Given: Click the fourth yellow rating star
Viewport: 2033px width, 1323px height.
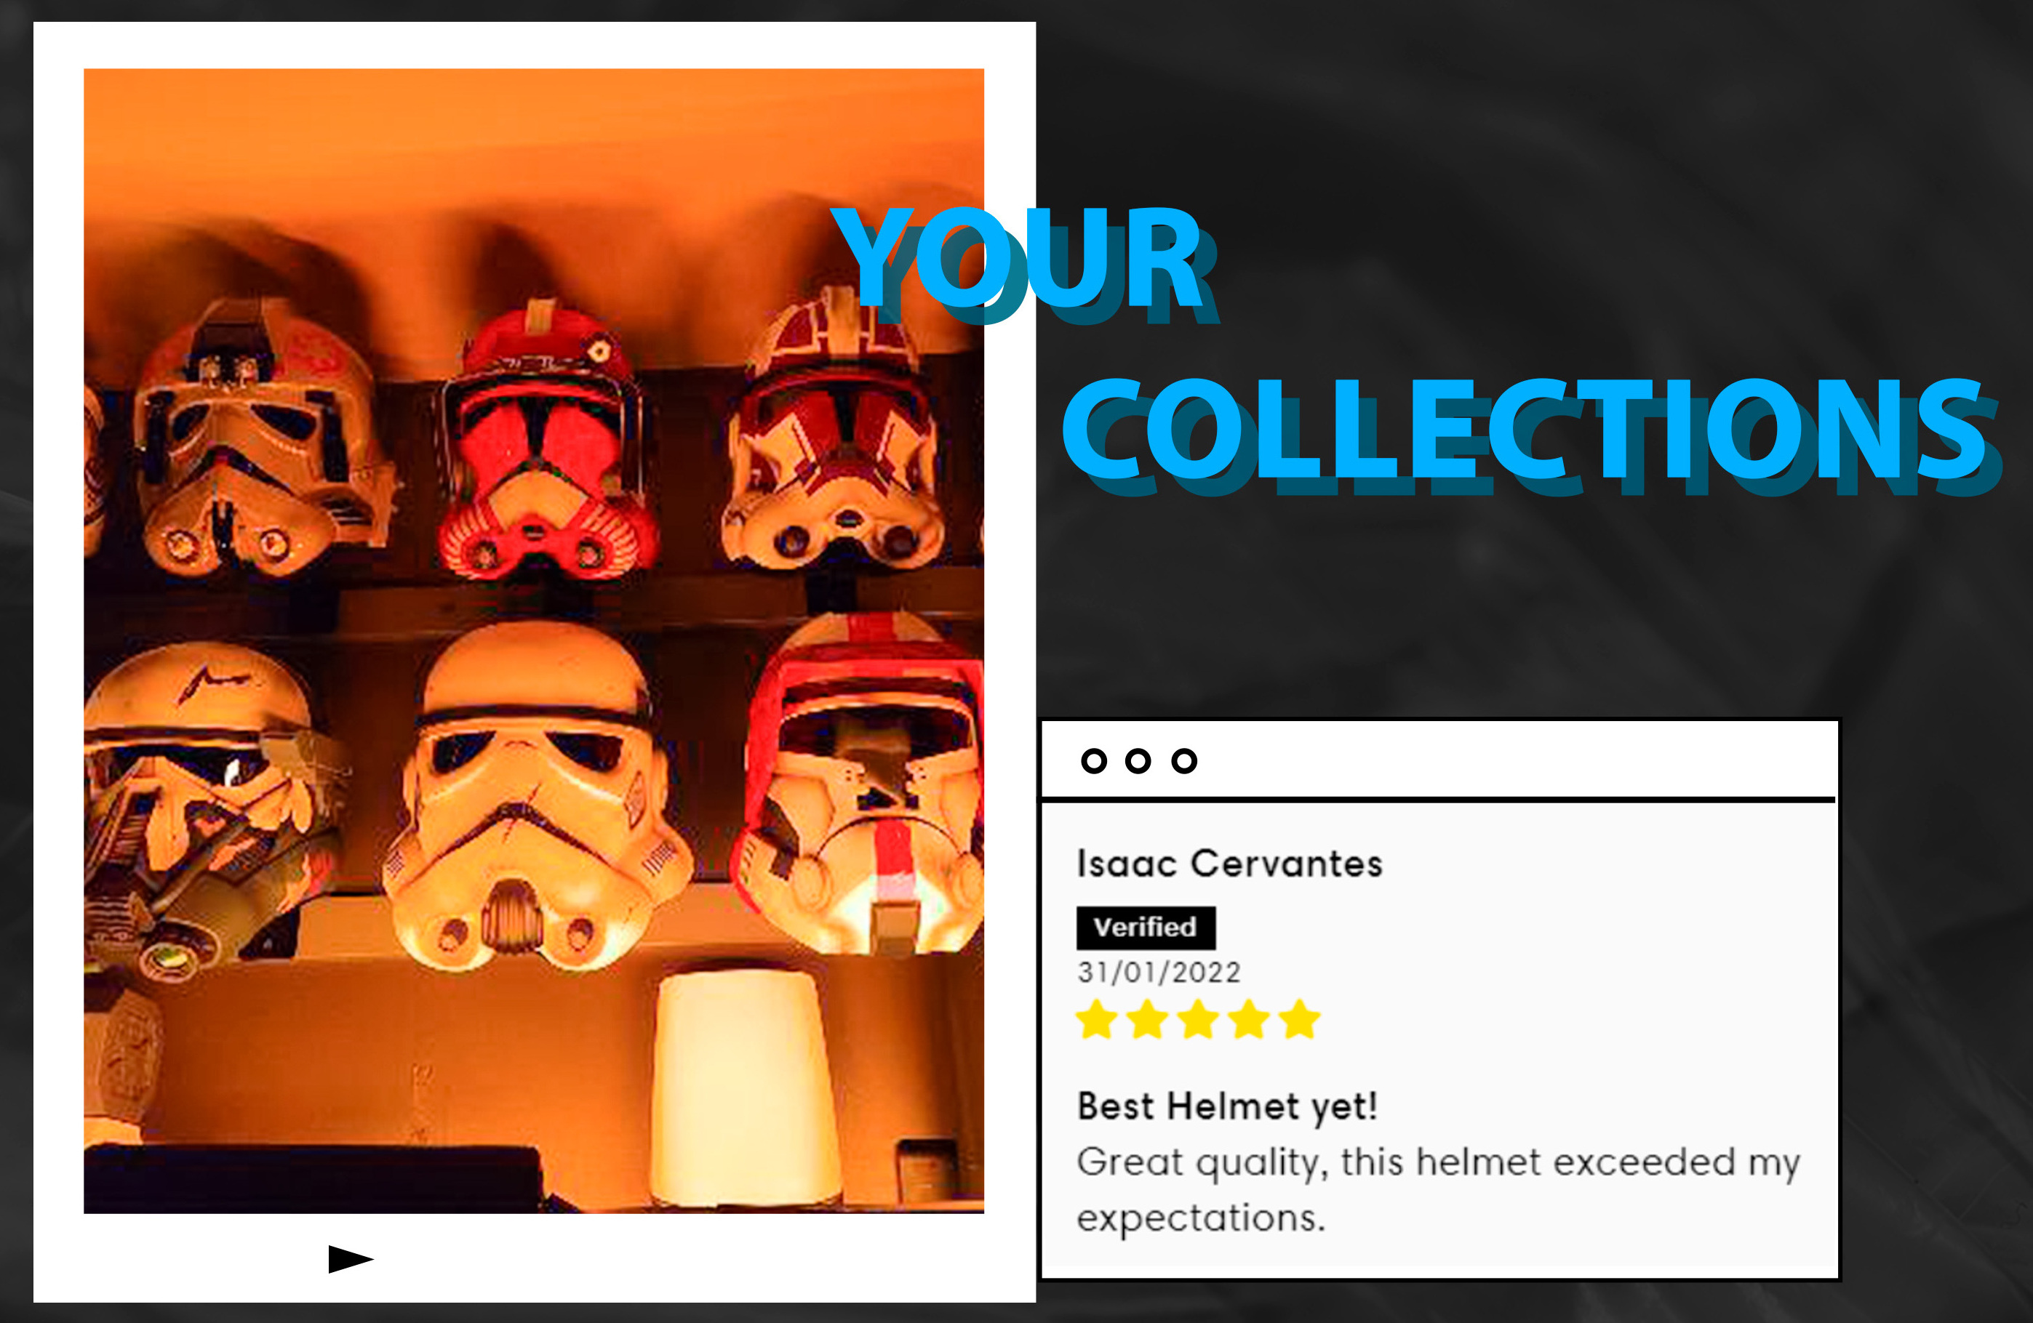Looking at the screenshot, I should [1250, 1019].
